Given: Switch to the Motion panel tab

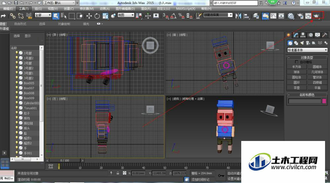Looking at the screenshot, I should [x=311, y=35].
